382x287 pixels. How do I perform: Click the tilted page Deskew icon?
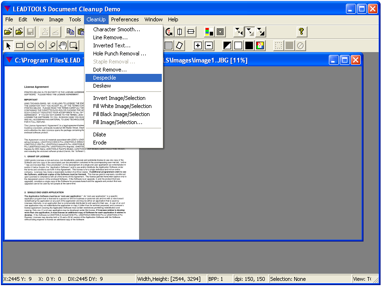point(179,45)
